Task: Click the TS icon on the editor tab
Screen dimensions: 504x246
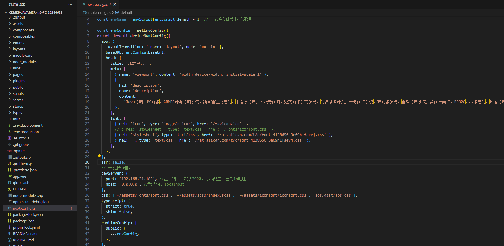Action: 83,4
